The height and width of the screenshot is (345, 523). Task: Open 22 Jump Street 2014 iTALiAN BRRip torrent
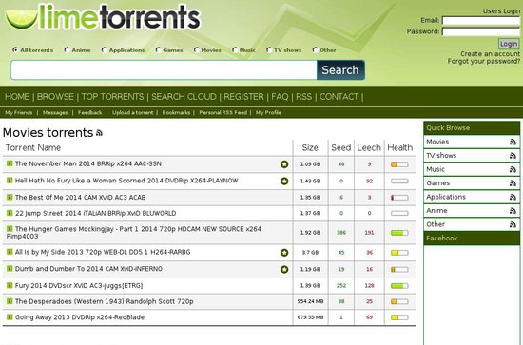click(x=95, y=213)
